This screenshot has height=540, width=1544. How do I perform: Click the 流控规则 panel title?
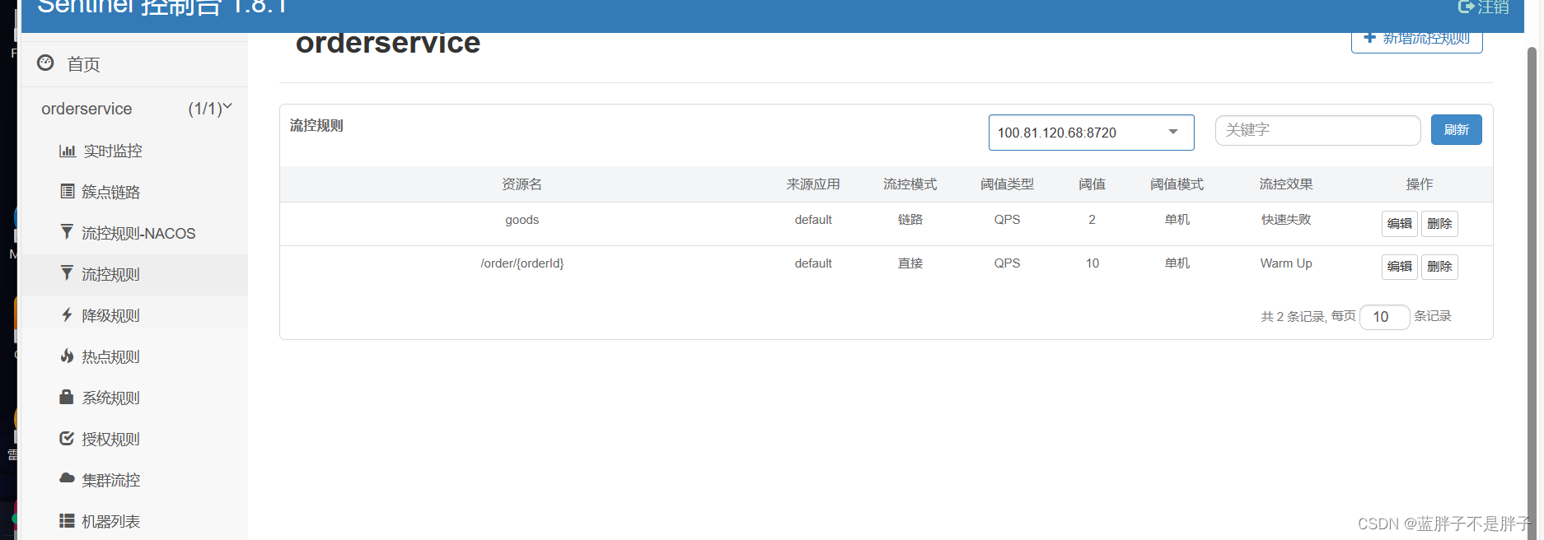pyautogui.click(x=316, y=126)
